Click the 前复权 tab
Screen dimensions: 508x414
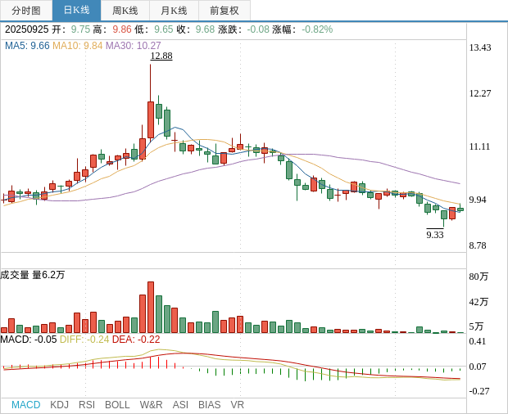pos(225,11)
